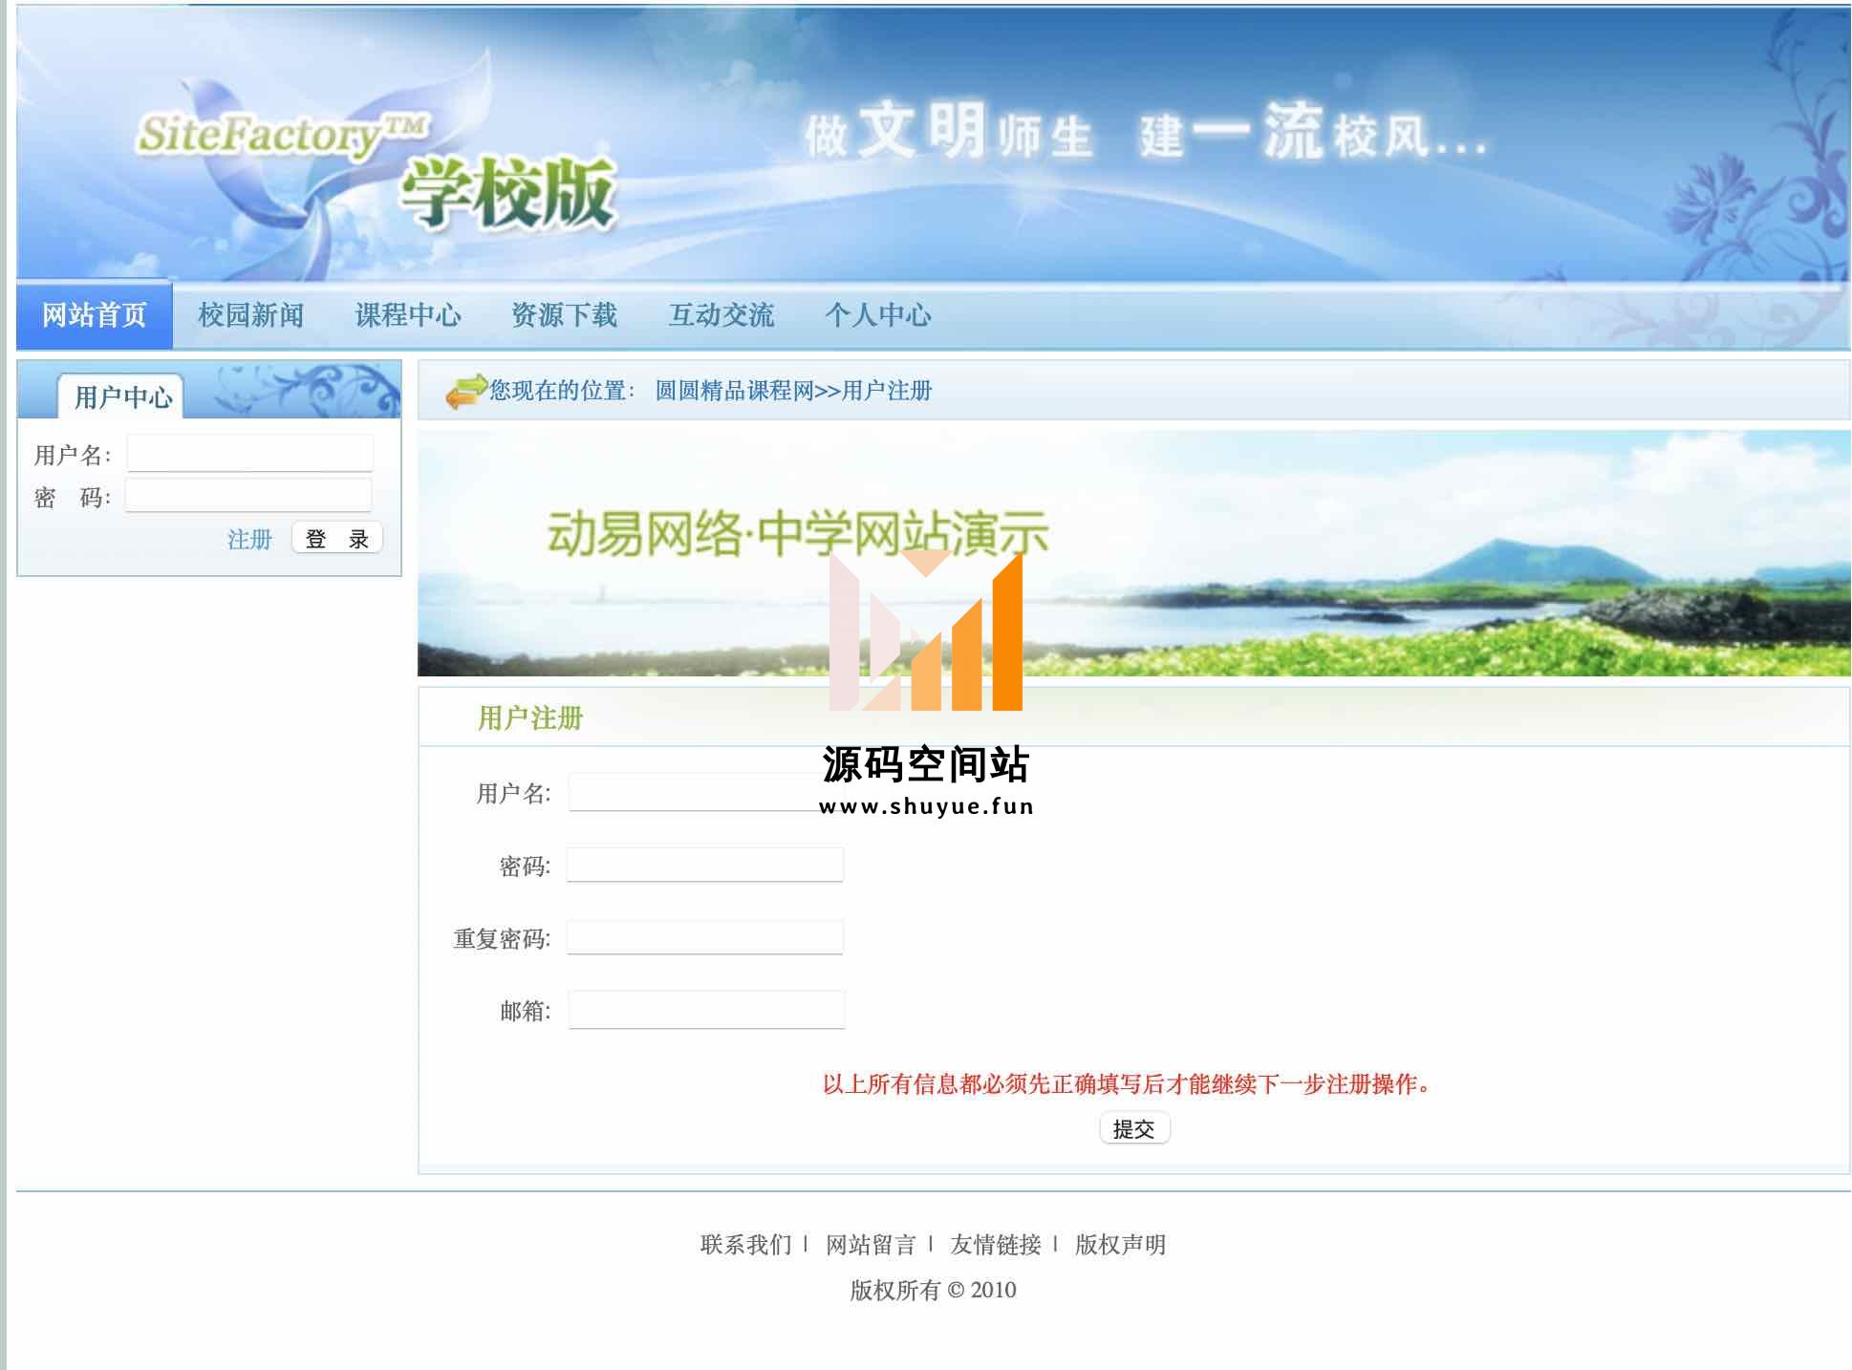Click the 登录 button in the sidebar
Image resolution: width=1852 pixels, height=1370 pixels.
[x=337, y=538]
